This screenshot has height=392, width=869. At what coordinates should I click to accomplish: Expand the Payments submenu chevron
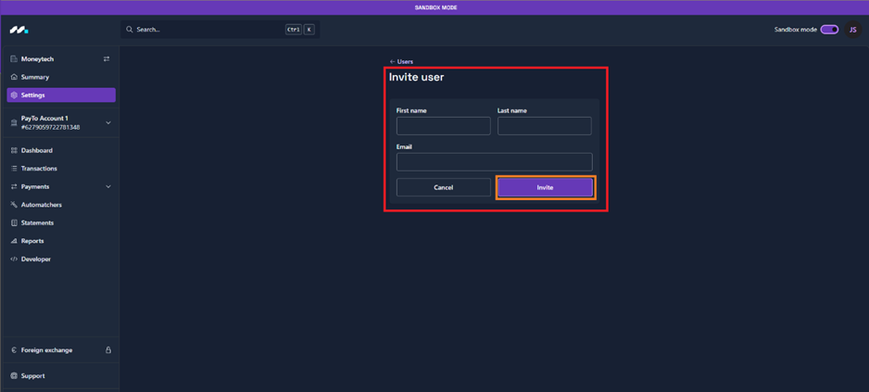(108, 187)
